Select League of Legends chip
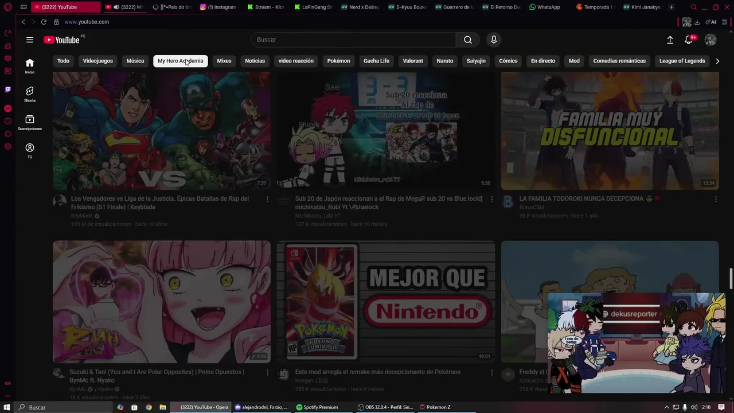734x413 pixels. [682, 61]
